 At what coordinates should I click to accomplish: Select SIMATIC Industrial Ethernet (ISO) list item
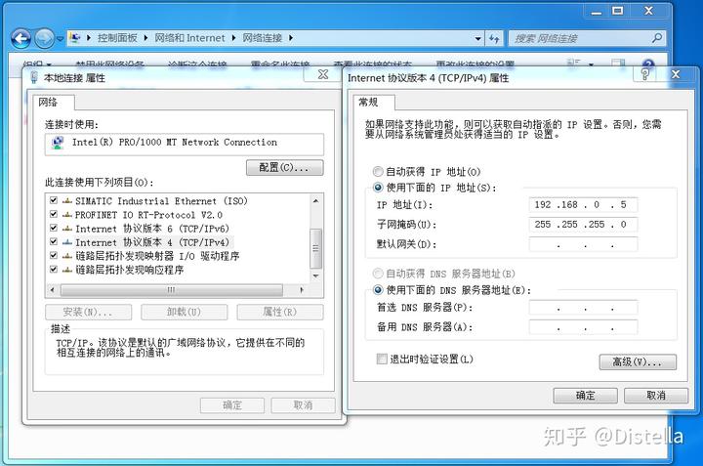(x=161, y=201)
